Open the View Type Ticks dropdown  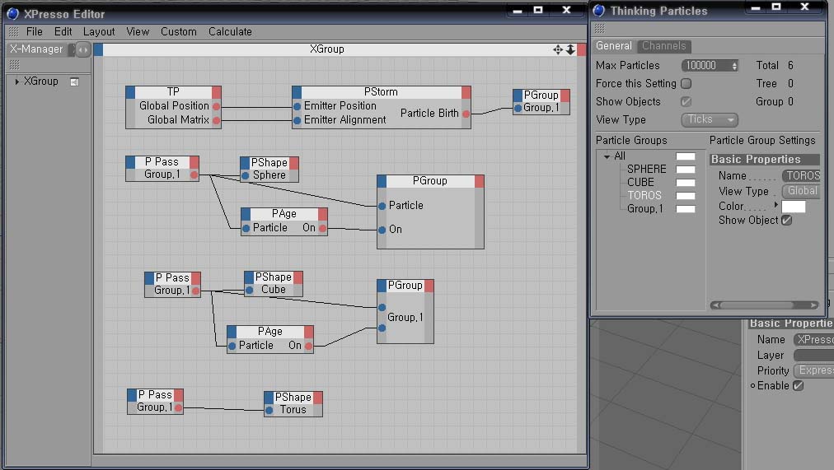click(x=710, y=119)
